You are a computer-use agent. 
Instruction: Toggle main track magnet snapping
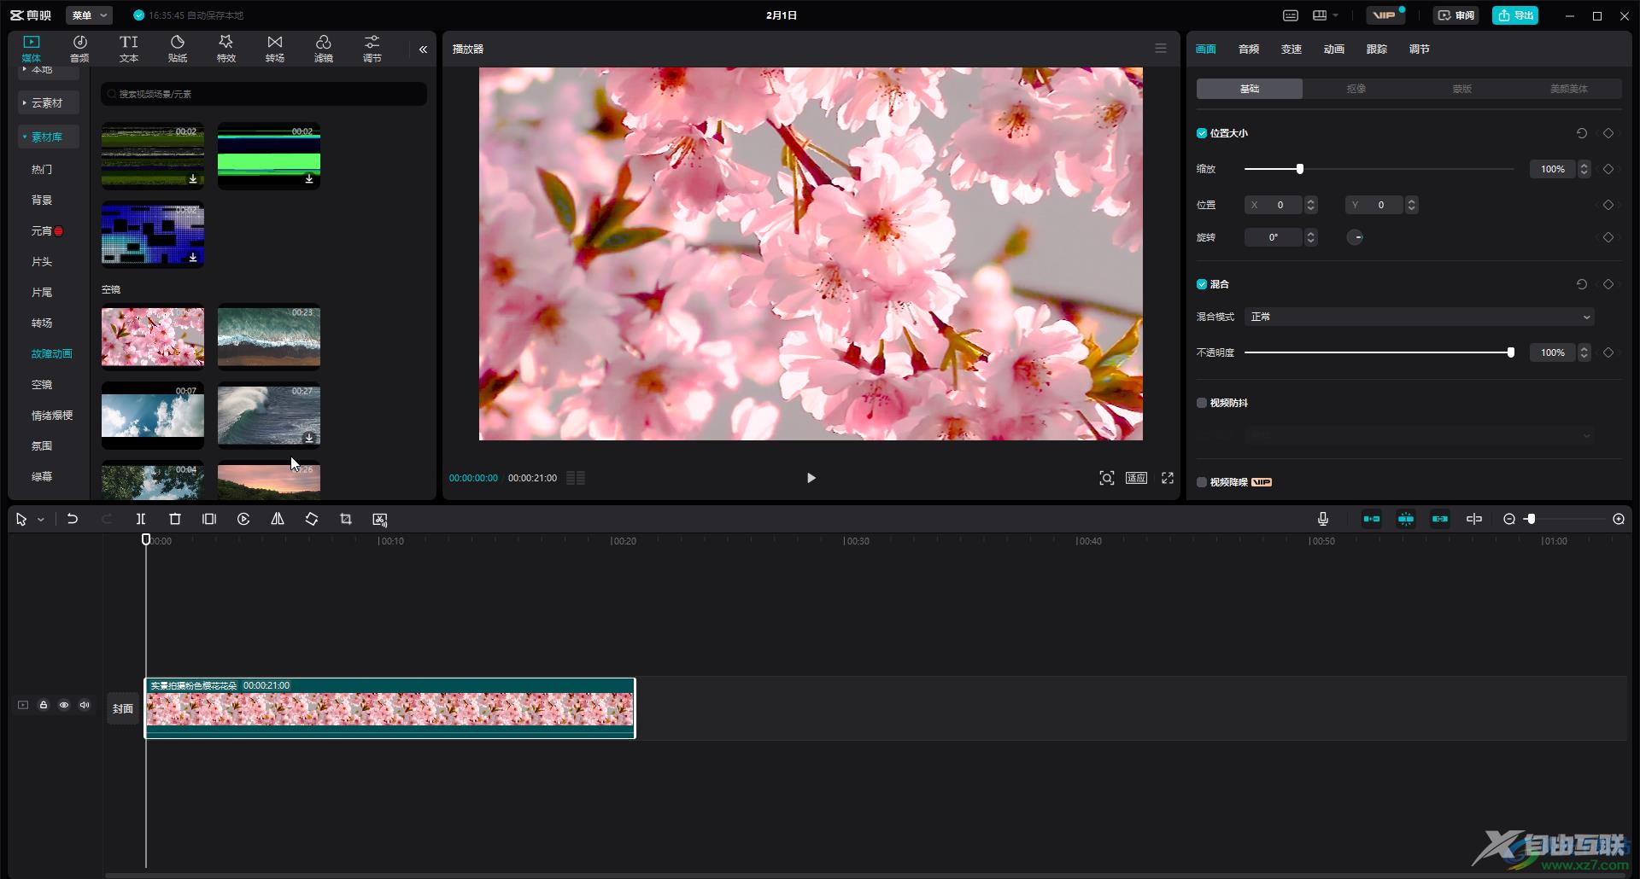pos(1372,519)
